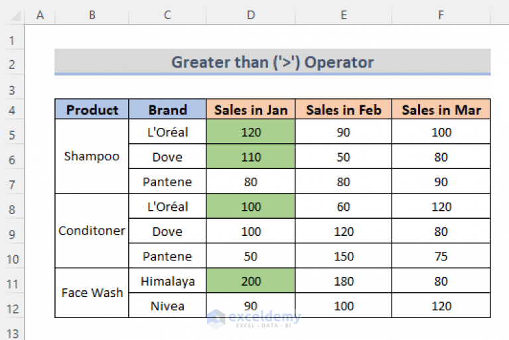Click the Pantene cell in row 10
Image resolution: width=509 pixels, height=340 pixels.
(x=167, y=256)
